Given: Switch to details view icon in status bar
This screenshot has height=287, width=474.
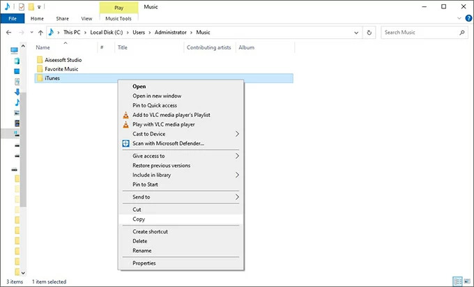Looking at the screenshot, I should pyautogui.click(x=457, y=281).
